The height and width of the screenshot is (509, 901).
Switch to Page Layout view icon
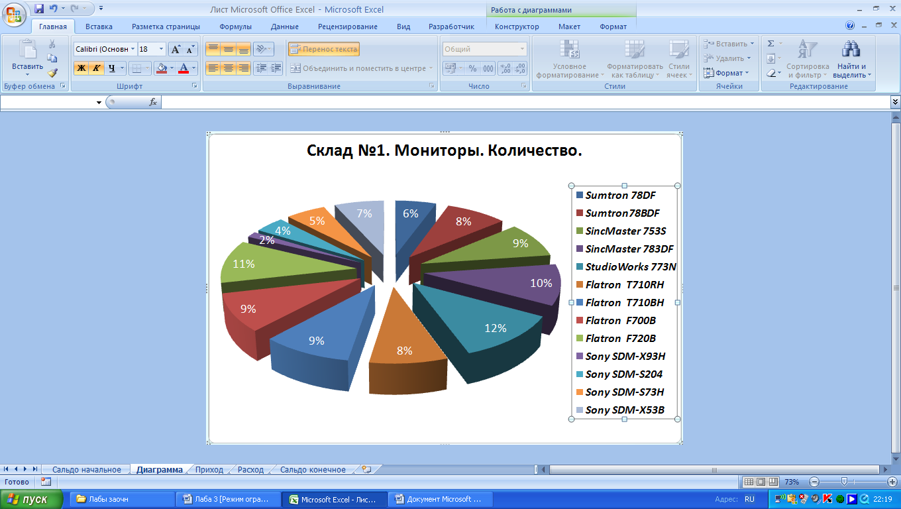(761, 482)
